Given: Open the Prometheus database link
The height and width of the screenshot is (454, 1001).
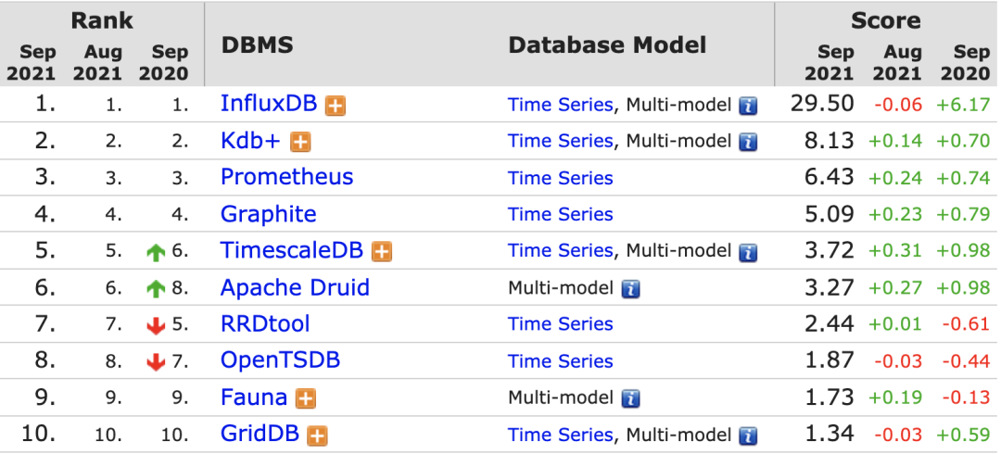Looking at the screenshot, I should (286, 177).
